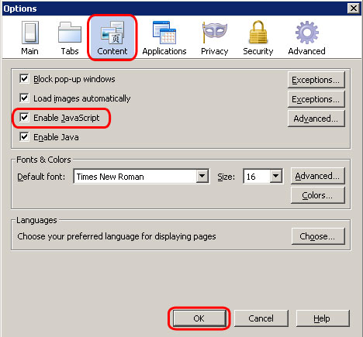Uncheck Load images automatically
This screenshot has width=363, height=337.
(24, 98)
